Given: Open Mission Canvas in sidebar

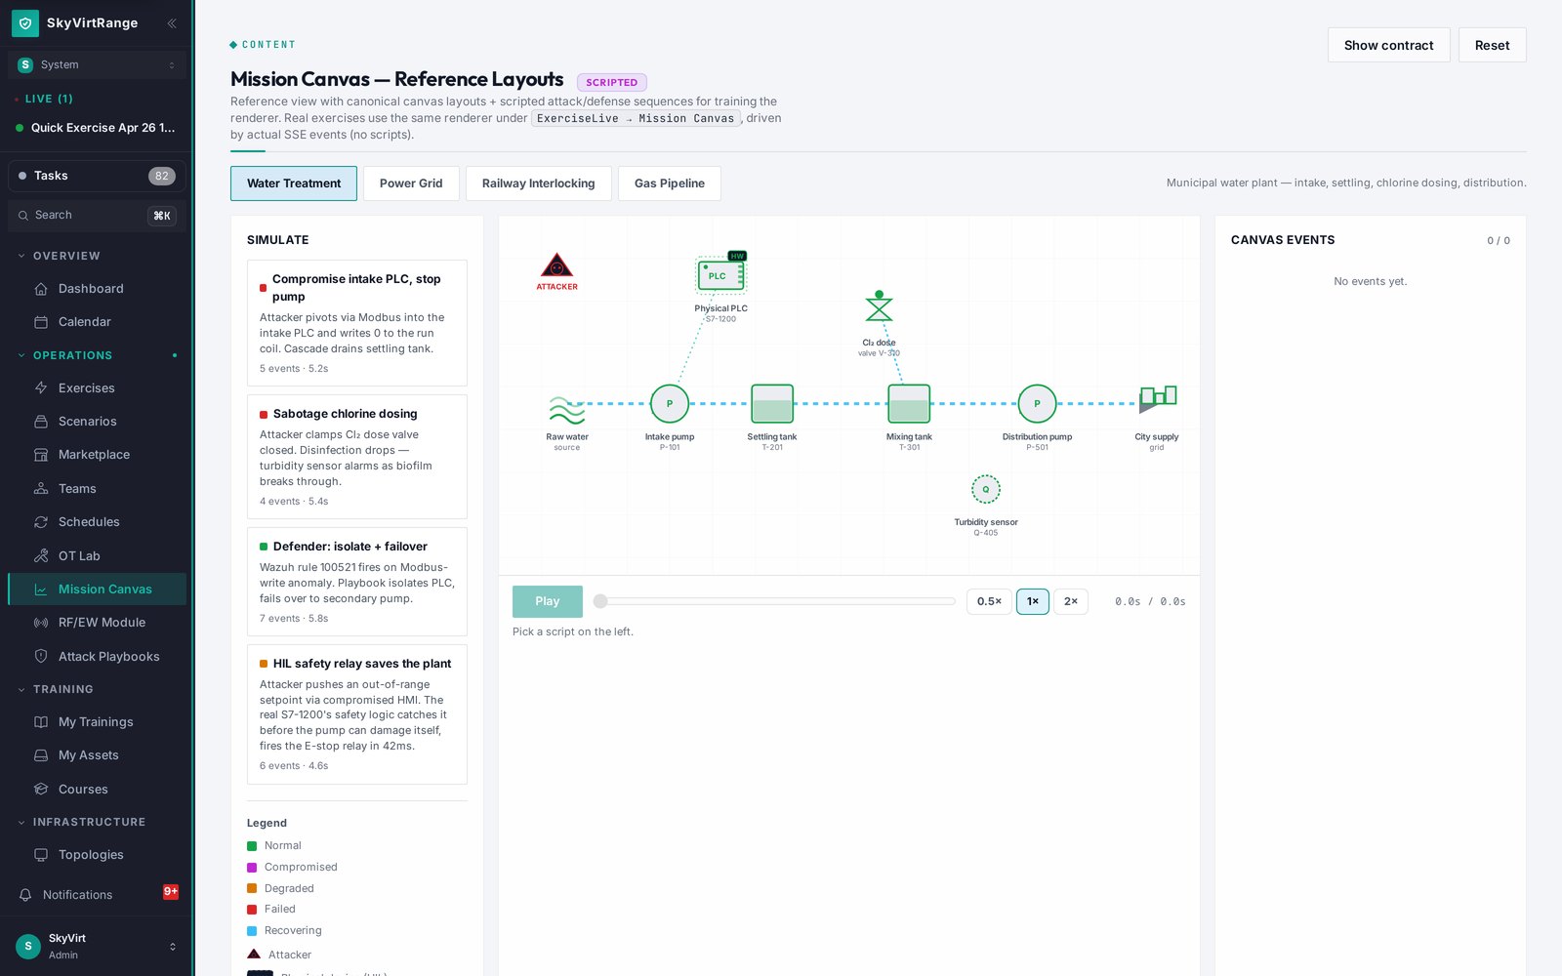Looking at the screenshot, I should [97, 590].
